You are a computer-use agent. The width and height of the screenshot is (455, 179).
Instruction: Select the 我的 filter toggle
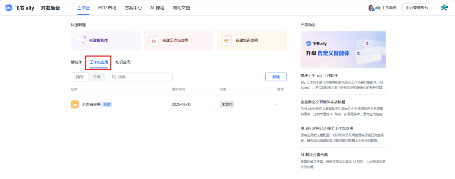click(80, 77)
